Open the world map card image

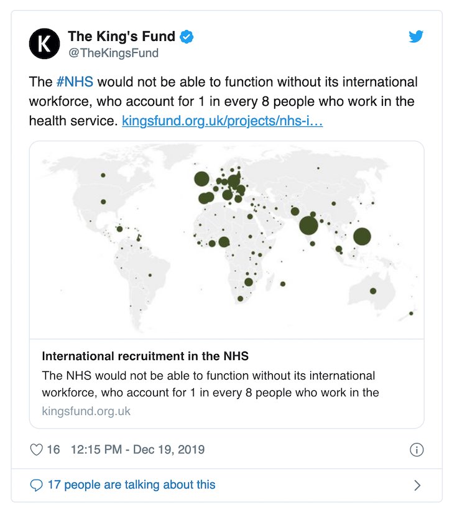(227, 240)
